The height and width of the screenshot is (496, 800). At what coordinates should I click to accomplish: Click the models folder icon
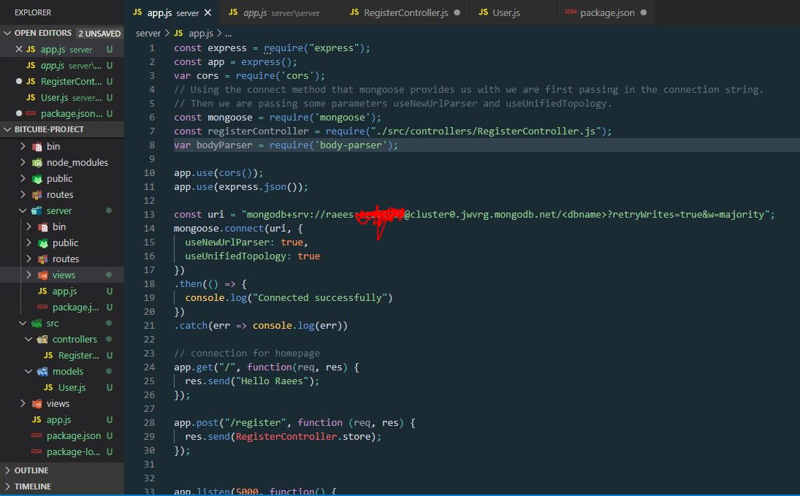[x=43, y=372]
